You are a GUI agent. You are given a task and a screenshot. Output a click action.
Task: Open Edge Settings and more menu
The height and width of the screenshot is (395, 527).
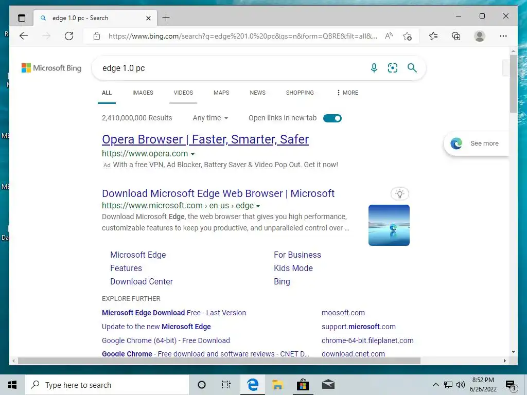(503, 36)
